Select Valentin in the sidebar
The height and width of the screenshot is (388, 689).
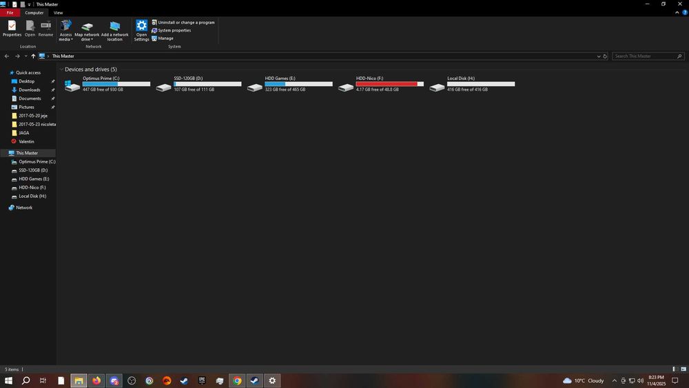(x=26, y=141)
